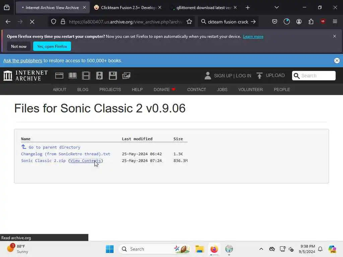Open PROJECTS menu item
343x257 pixels.
[x=110, y=90]
